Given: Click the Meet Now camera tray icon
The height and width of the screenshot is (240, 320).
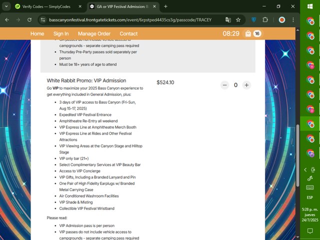Looking at the screenshot, I should click(313, 170).
